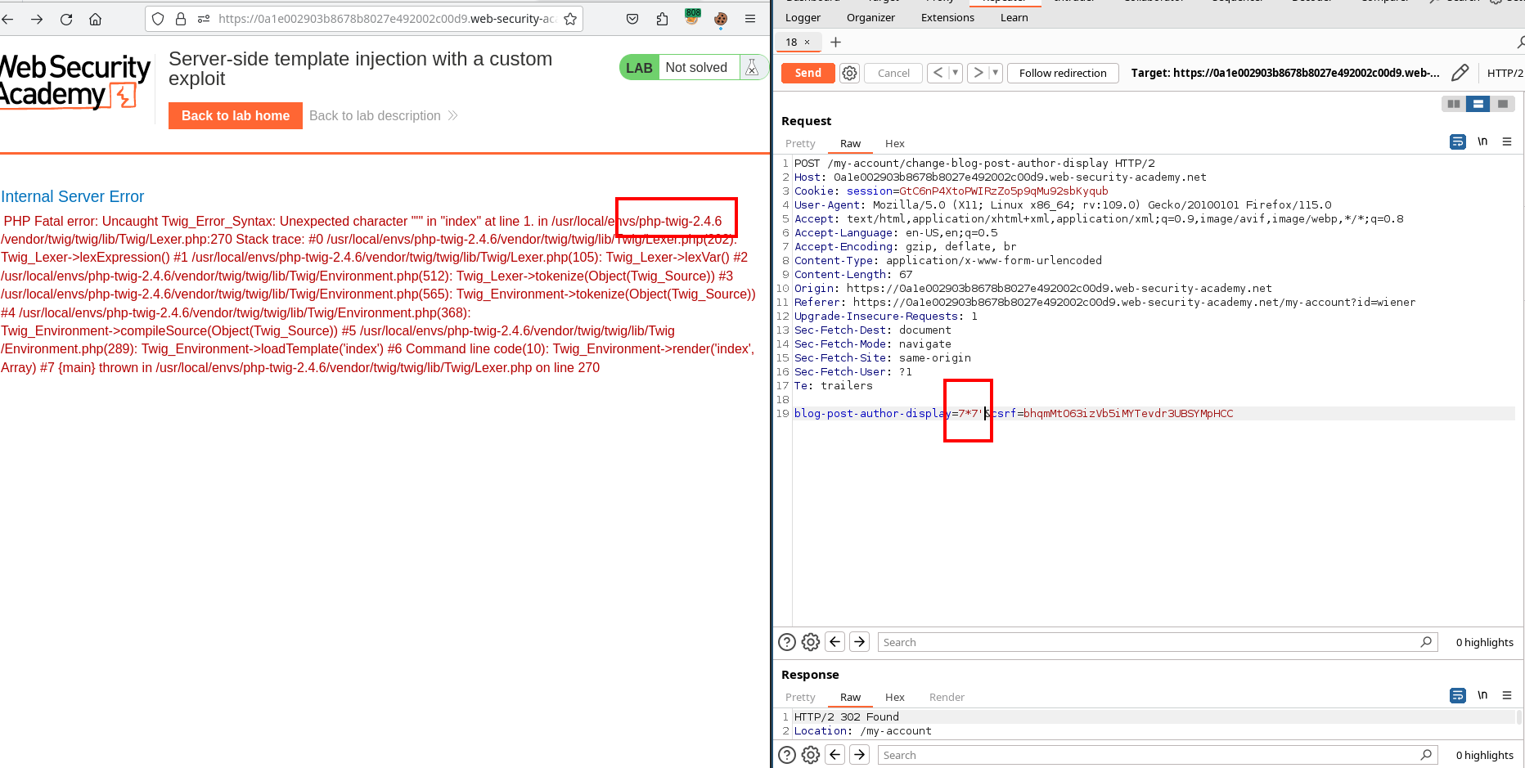Image resolution: width=1525 pixels, height=768 pixels.
Task: Click the Cookie session header line
Action: click(951, 191)
